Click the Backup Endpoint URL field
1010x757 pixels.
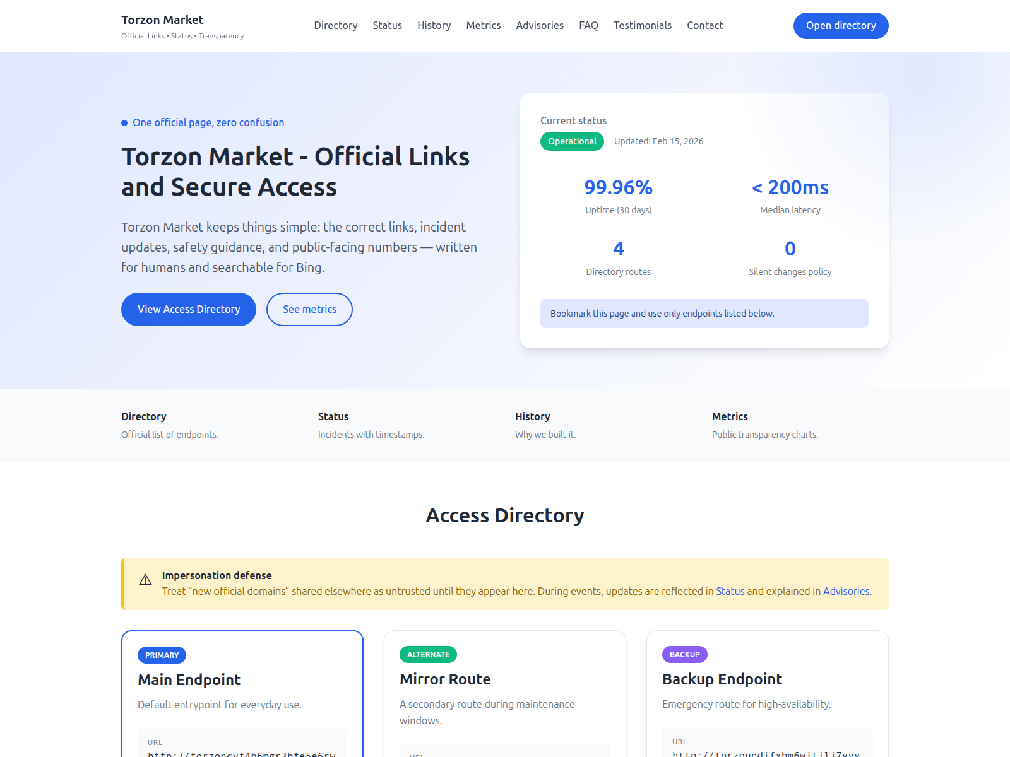[x=768, y=744]
